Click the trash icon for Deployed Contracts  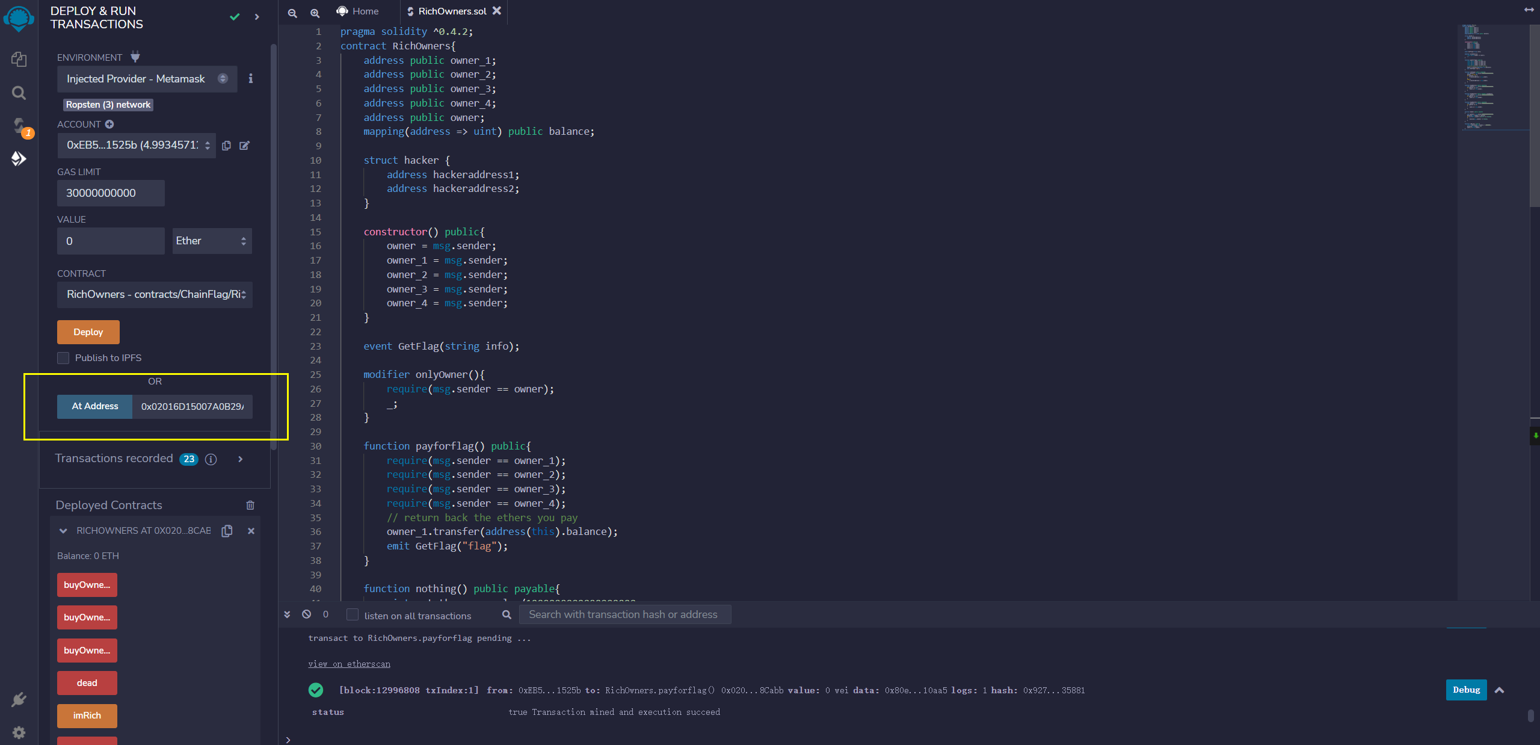[x=250, y=505]
